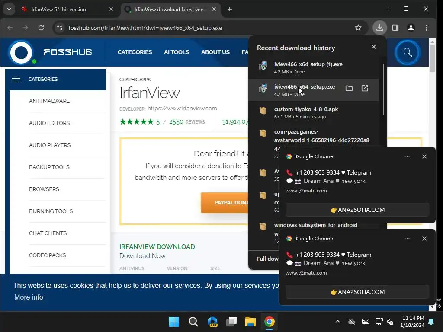The width and height of the screenshot is (443, 332).
Task: Open AUDIO PLAYERS category
Action: pyautogui.click(x=50, y=145)
